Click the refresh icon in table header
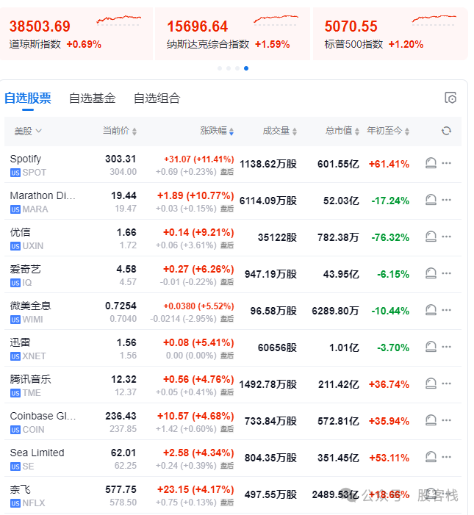This screenshot has height=515, width=474. tap(446, 131)
